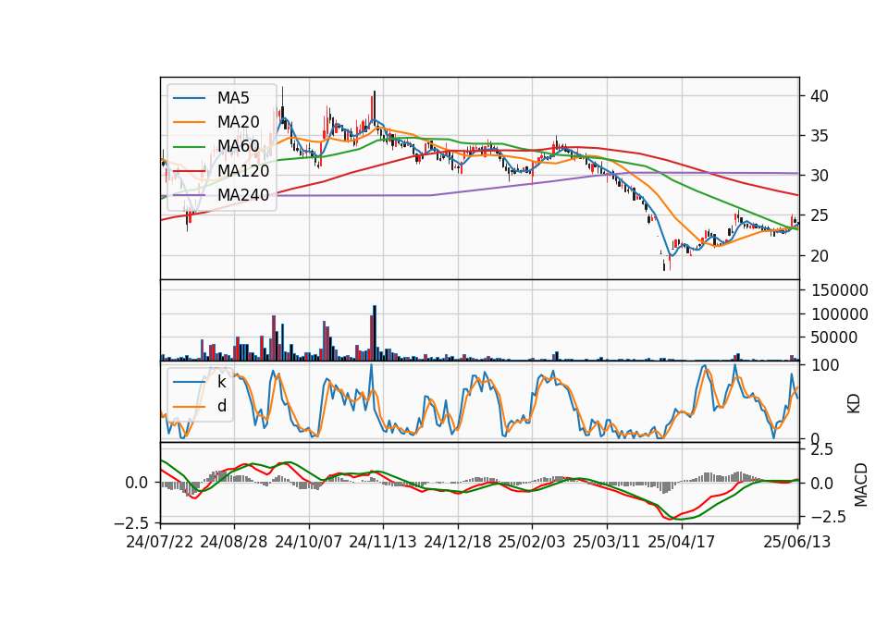The width and height of the screenshot is (888, 638).
Task: Click the 24/11/13 date axis label
Action: (383, 542)
